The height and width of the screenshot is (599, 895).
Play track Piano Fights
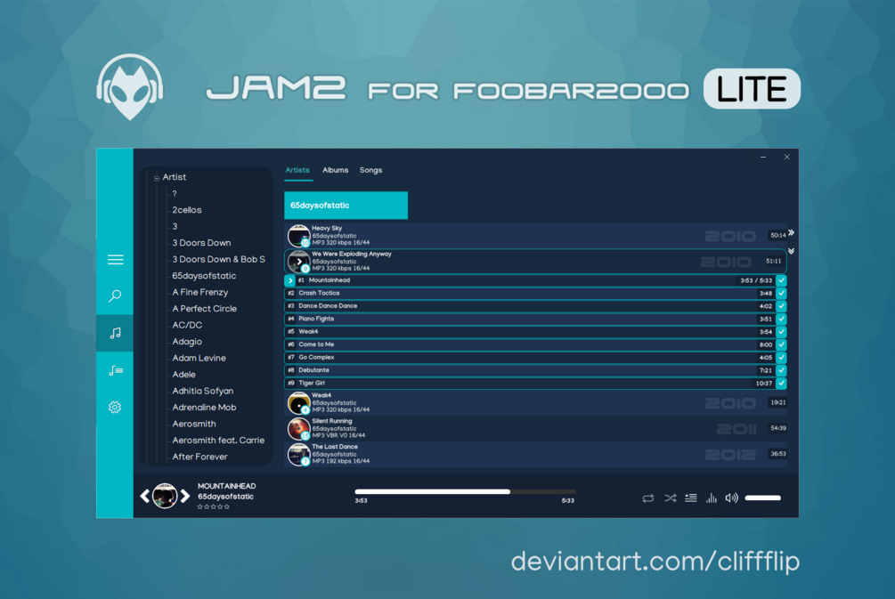pyautogui.click(x=530, y=319)
